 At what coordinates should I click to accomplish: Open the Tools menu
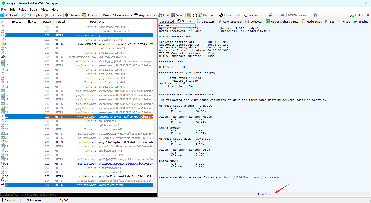33,9
